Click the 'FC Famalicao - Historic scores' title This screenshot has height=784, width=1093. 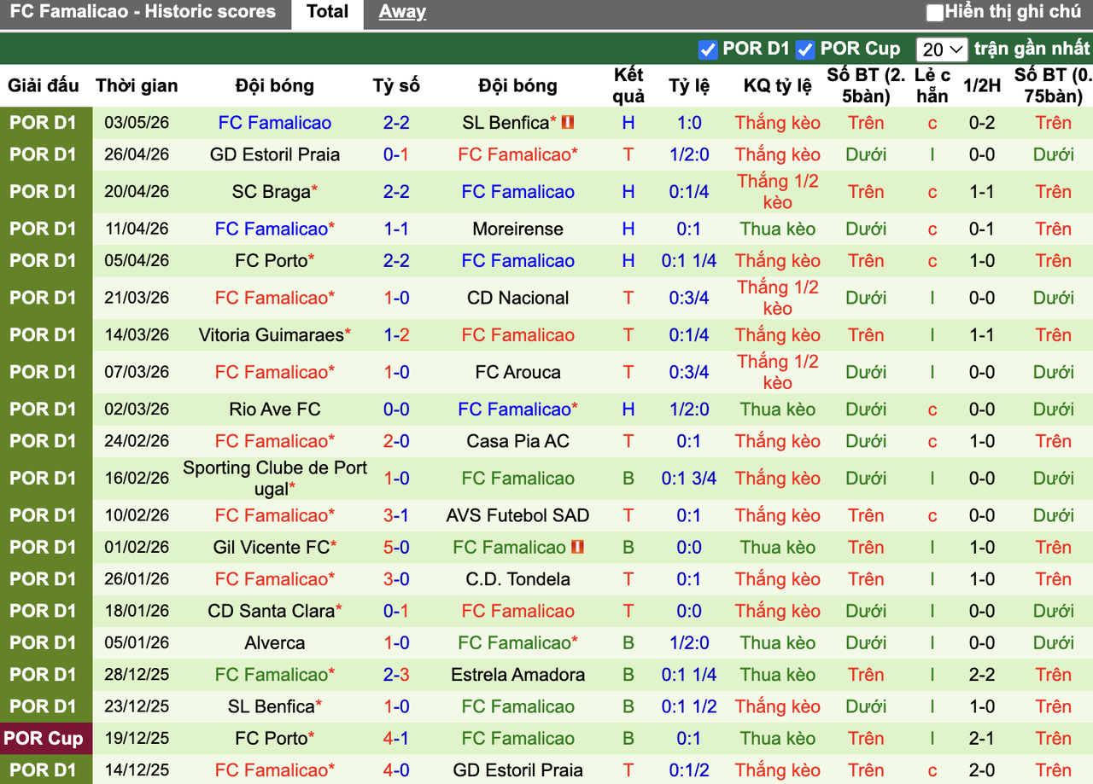click(143, 12)
